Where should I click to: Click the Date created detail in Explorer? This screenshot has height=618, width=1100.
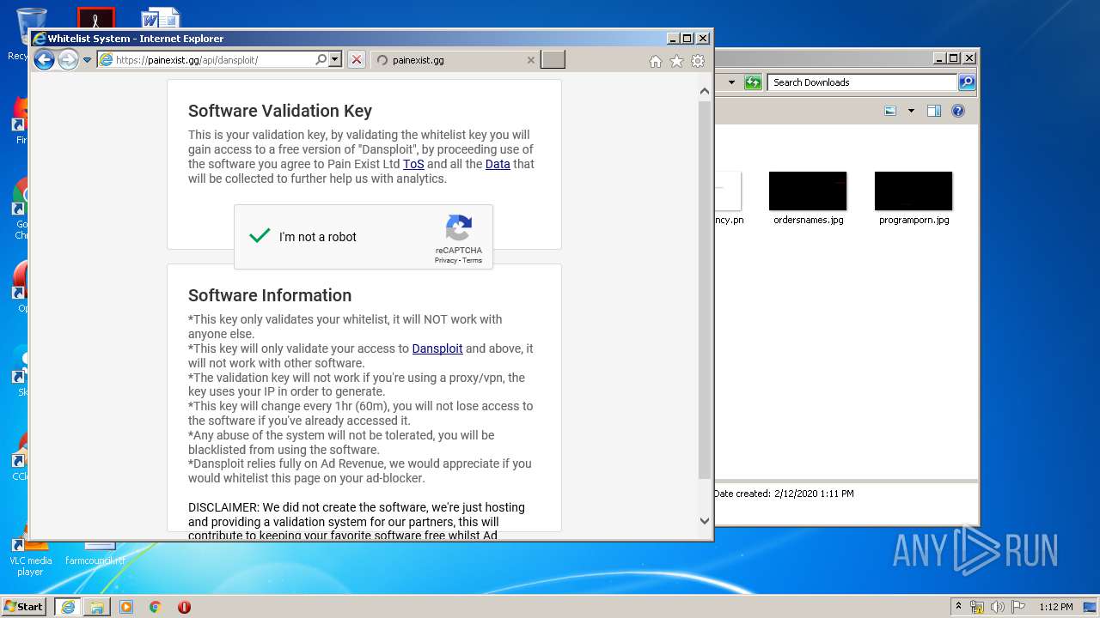tap(784, 494)
